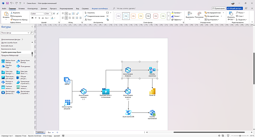Click the Azure Cosmos DB shape
The image size is (255, 137).
(128, 113)
